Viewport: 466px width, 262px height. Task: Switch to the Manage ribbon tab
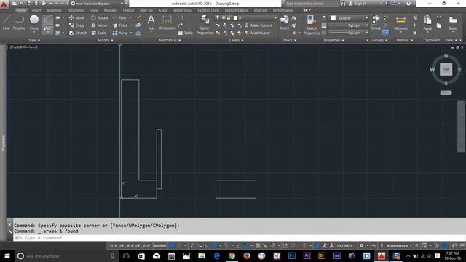[111, 10]
